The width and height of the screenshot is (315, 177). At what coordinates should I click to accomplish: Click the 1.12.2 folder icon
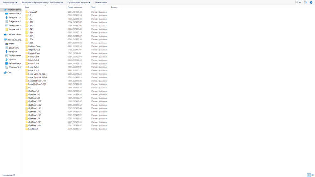click(x=26, y=22)
